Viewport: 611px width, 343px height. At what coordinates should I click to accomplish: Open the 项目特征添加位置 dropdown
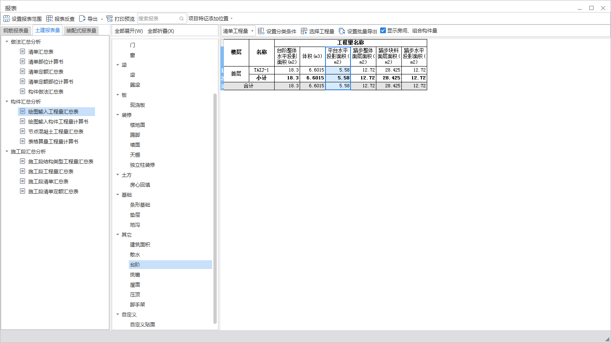point(210,19)
